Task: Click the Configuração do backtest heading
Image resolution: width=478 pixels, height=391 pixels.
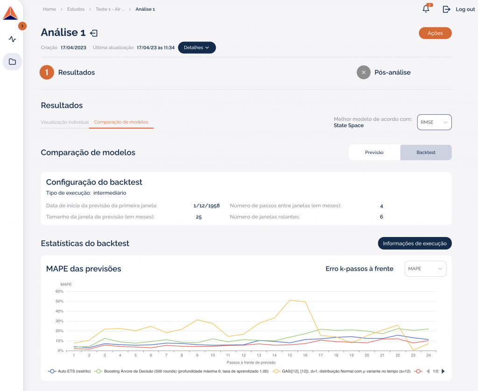Action: 94,182
